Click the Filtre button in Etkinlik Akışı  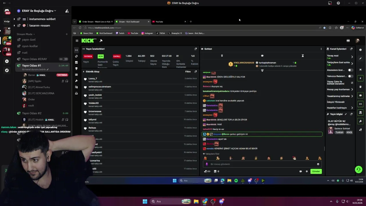tap(188, 72)
